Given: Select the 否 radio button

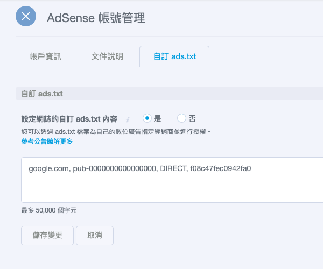Looking at the screenshot, I should (181, 118).
